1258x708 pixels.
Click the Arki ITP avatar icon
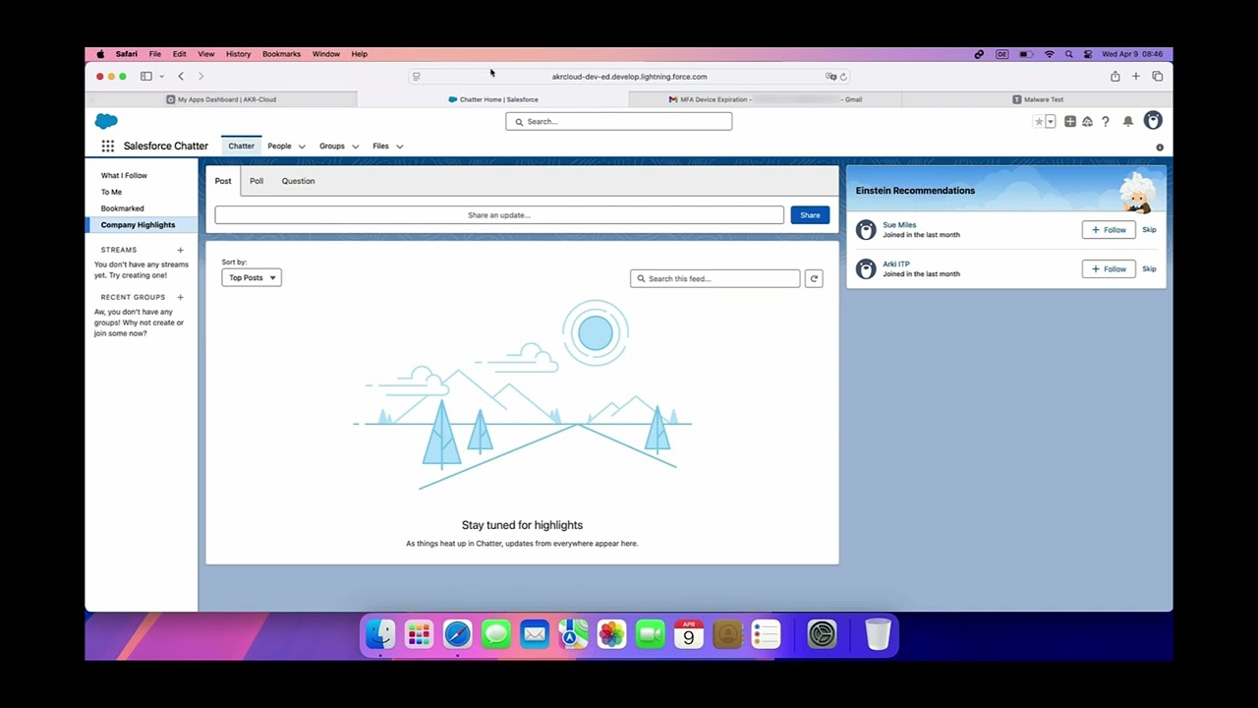pos(866,268)
